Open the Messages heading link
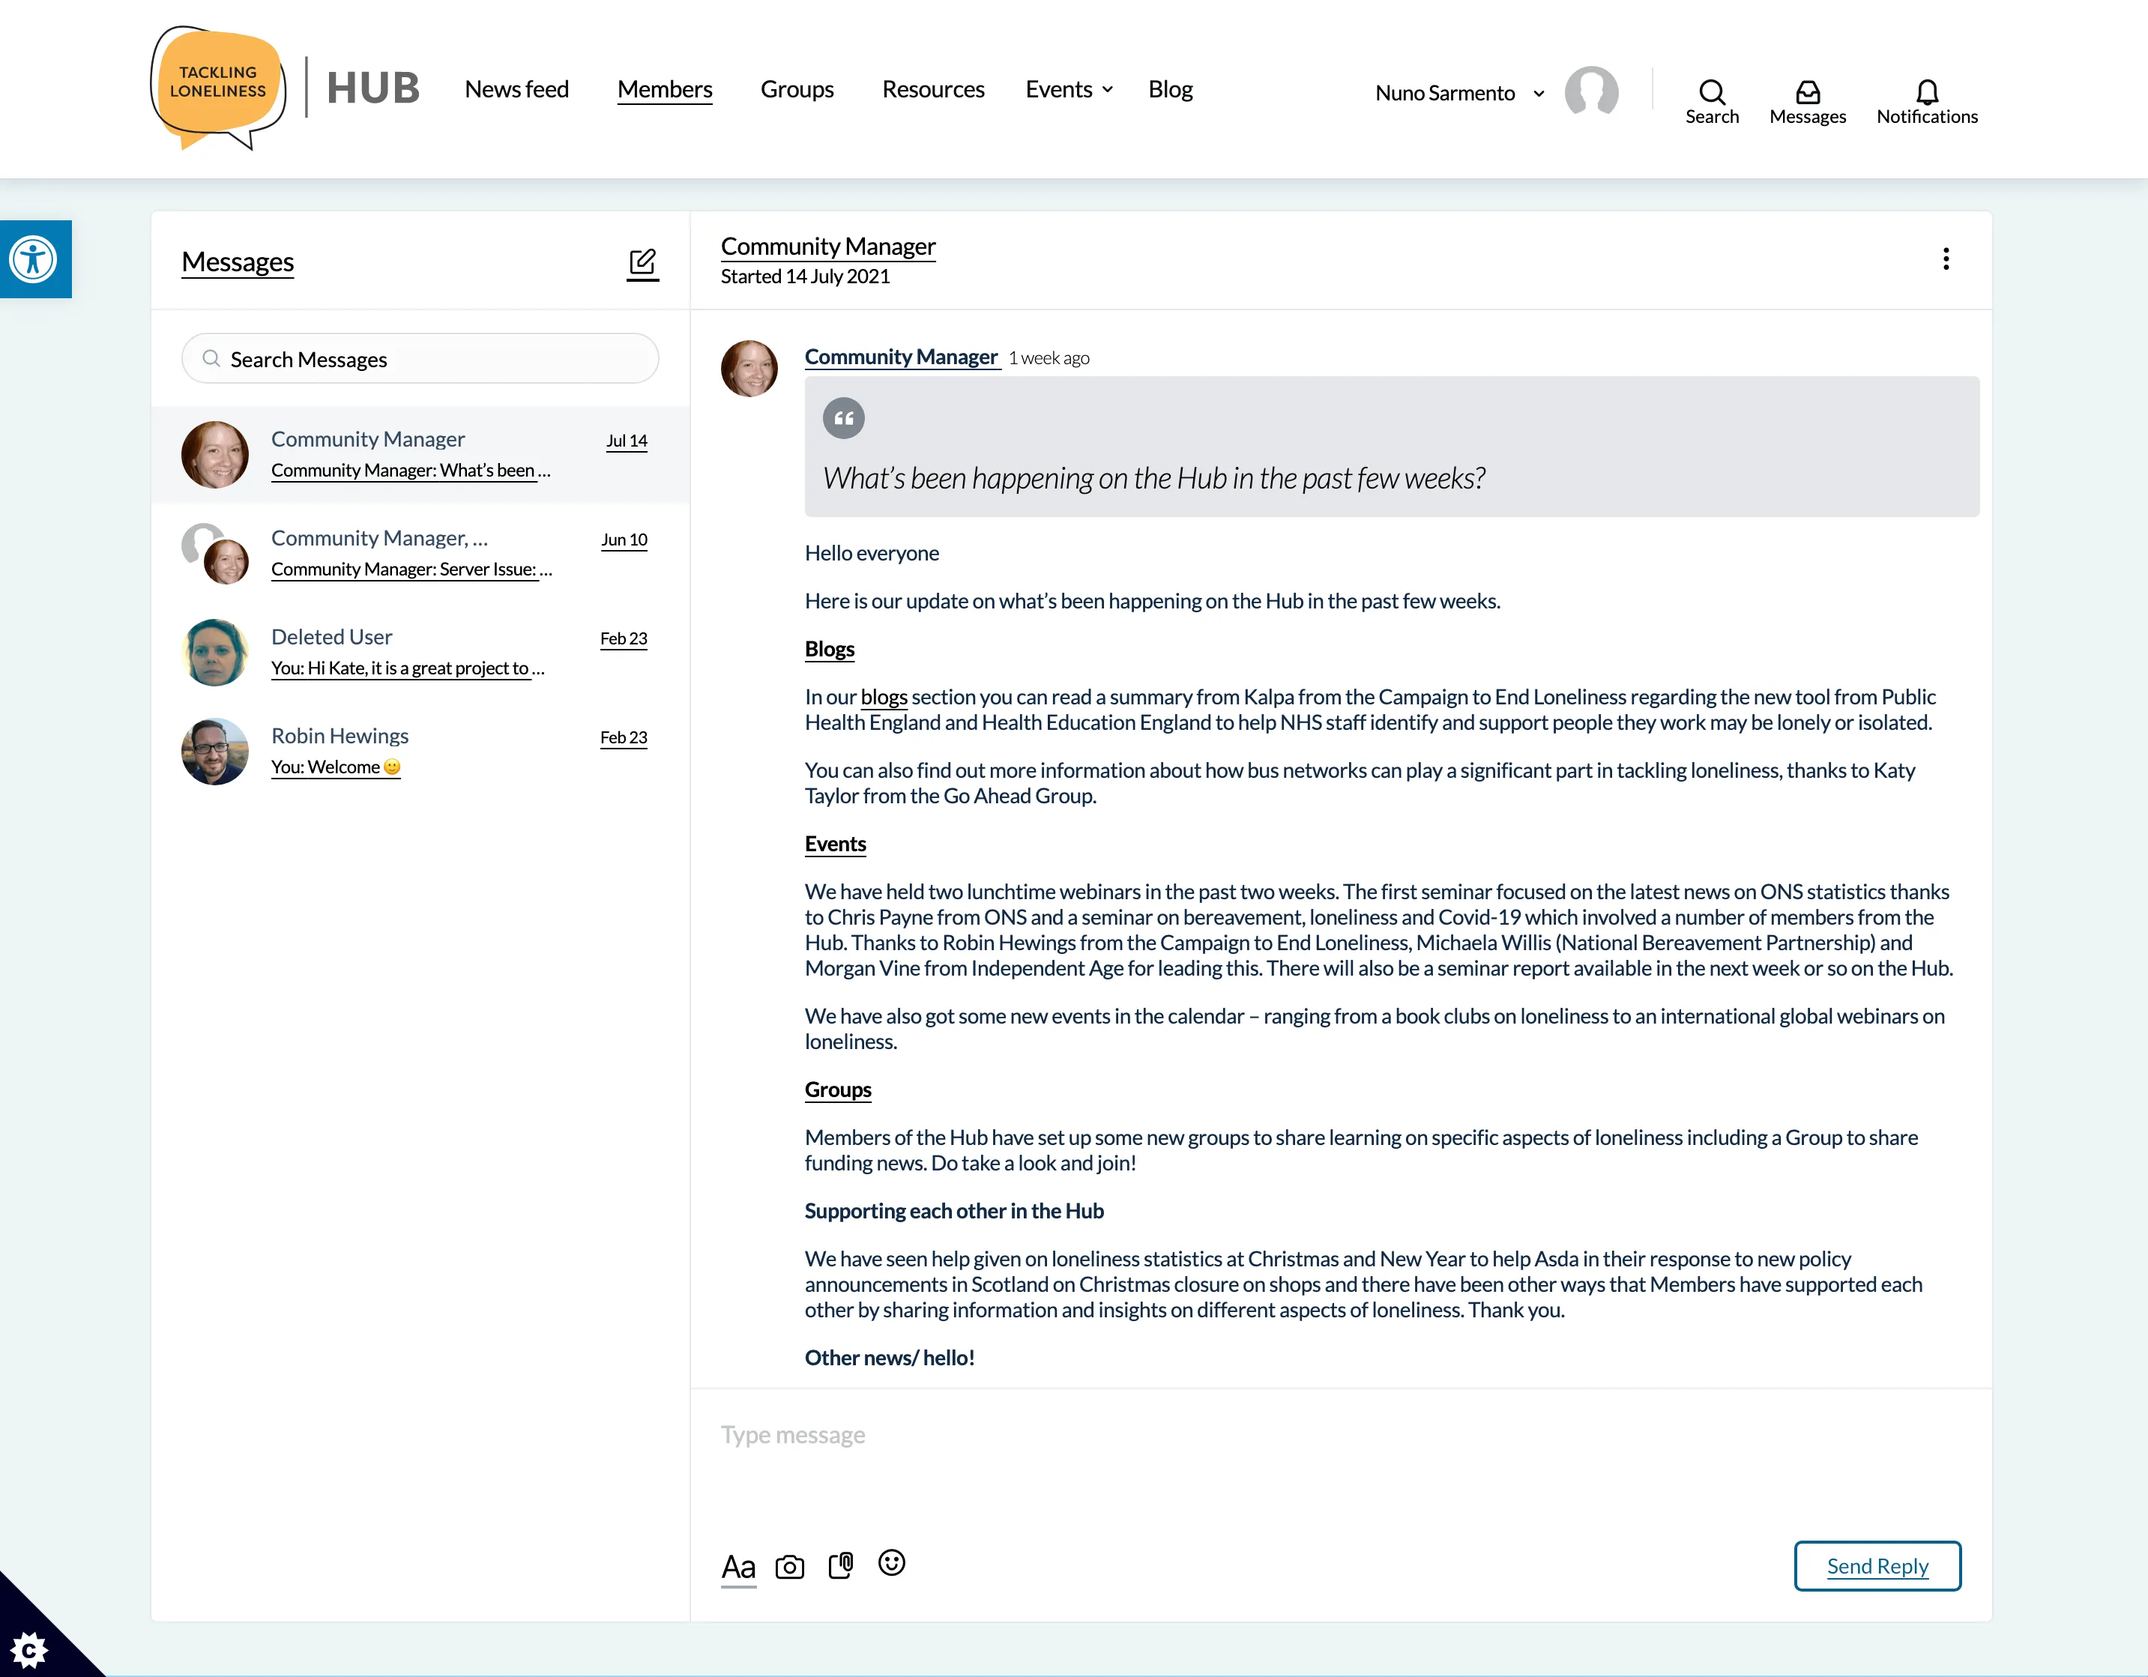Screen dimensions: 2148x1677 point(238,262)
